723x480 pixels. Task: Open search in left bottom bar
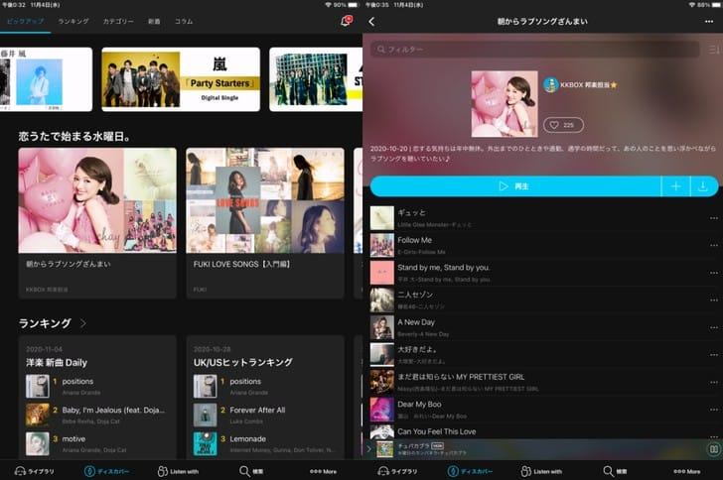pyautogui.click(x=251, y=471)
